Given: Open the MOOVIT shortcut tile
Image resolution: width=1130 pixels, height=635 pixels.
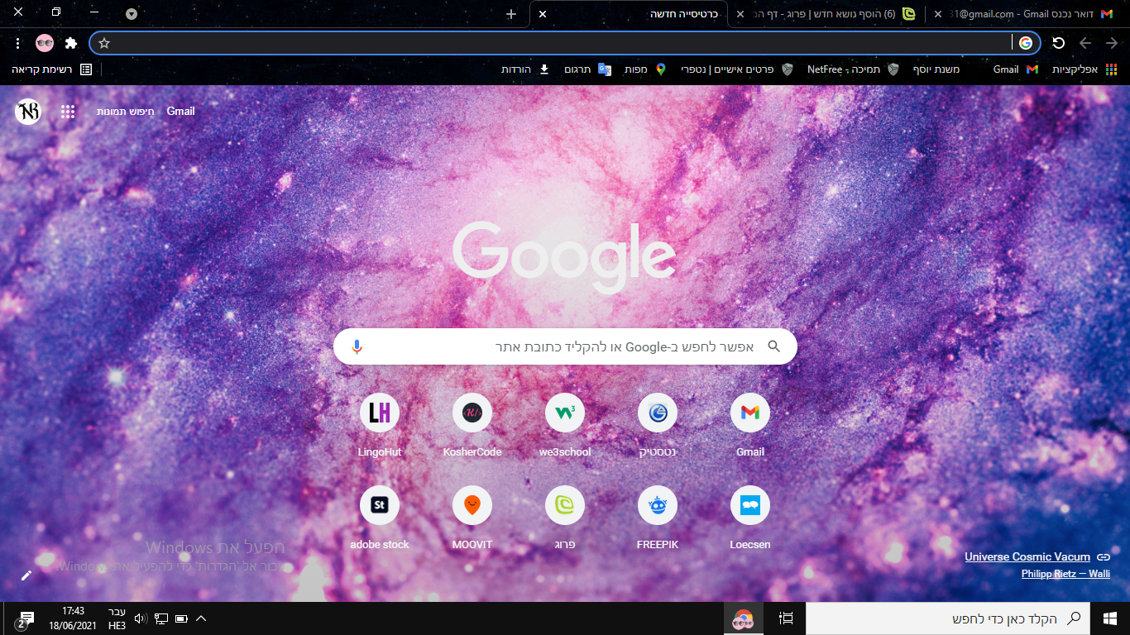Looking at the screenshot, I should click(472, 518).
